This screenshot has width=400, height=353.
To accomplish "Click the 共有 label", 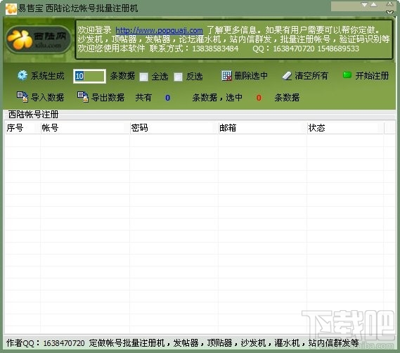I will (143, 97).
